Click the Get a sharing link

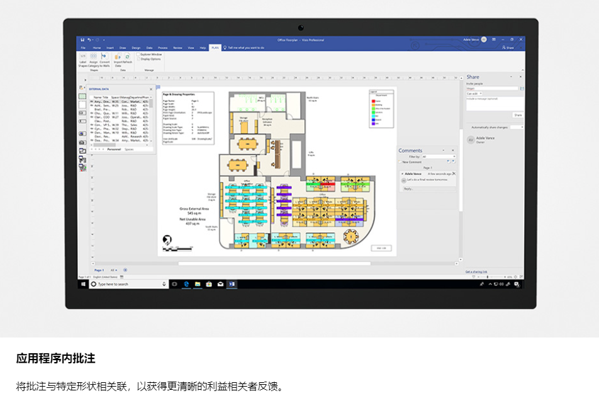click(476, 271)
